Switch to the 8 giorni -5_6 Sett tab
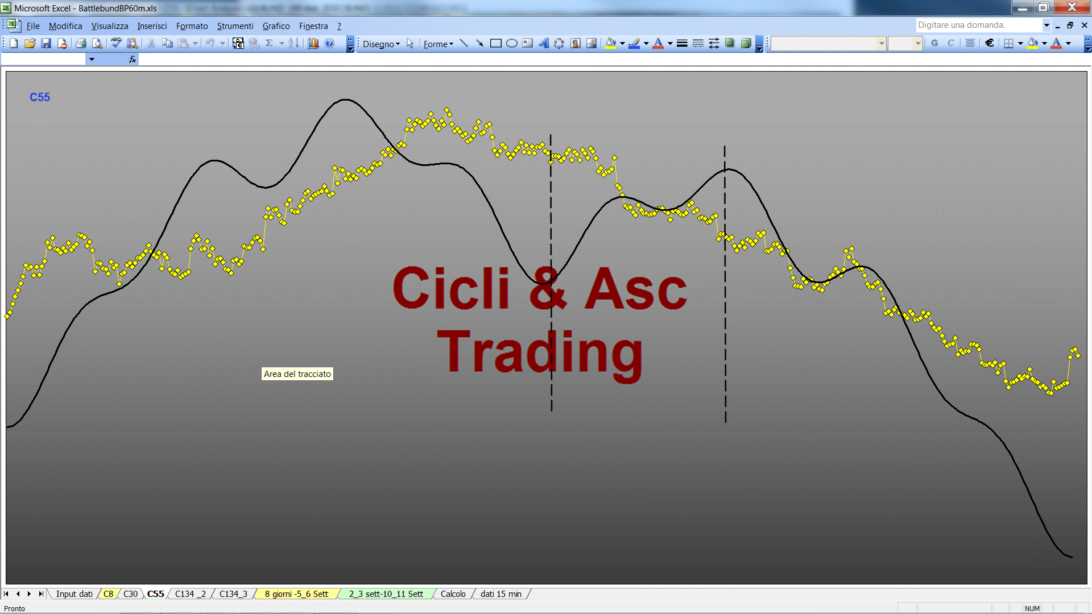 296,594
